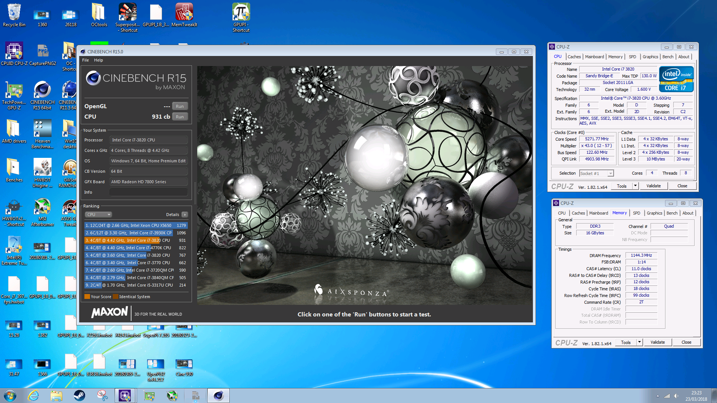Open Steam from the taskbar
The image size is (717, 403).
[79, 396]
